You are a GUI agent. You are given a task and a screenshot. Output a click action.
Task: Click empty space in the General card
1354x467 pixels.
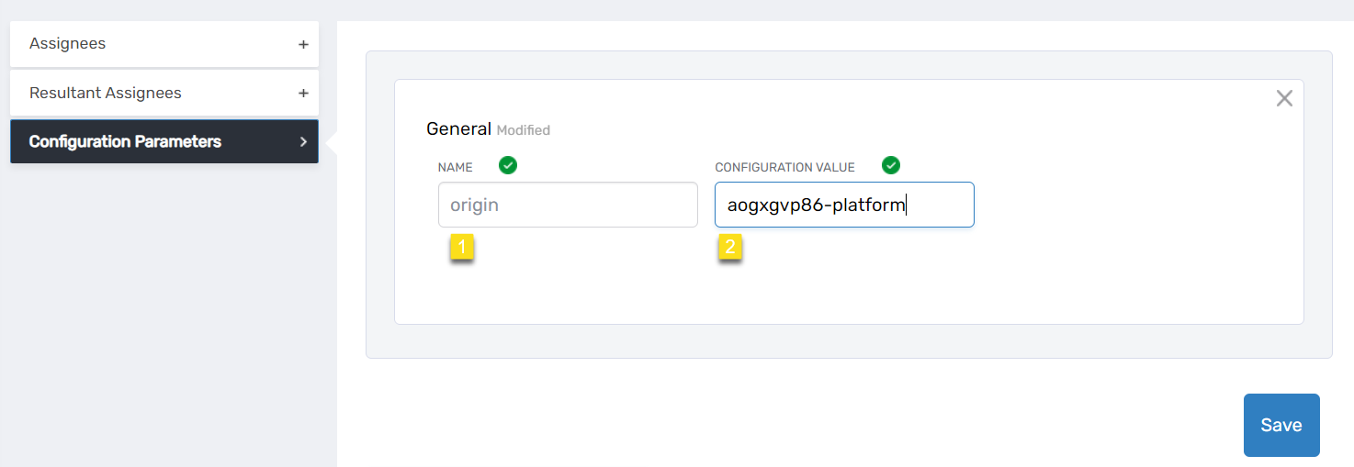(x=1102, y=266)
